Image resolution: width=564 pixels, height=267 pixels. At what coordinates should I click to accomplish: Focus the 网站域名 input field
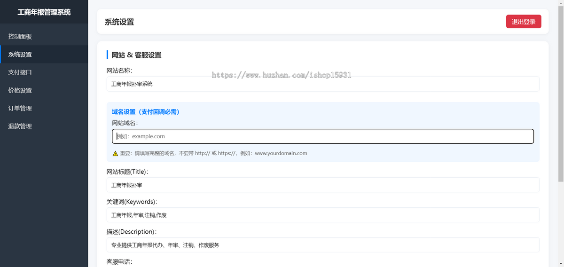pyautogui.click(x=323, y=136)
